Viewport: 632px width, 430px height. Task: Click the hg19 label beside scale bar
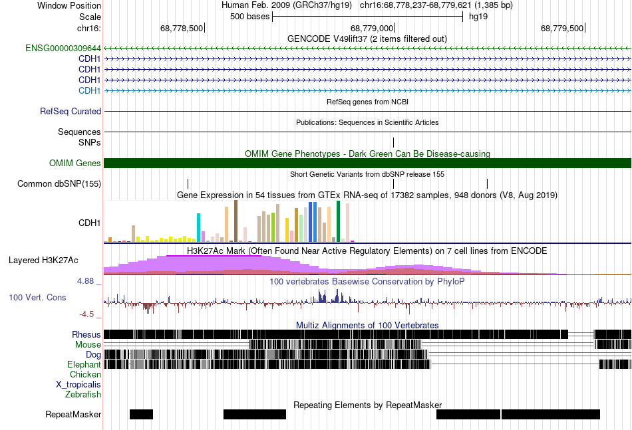478,17
